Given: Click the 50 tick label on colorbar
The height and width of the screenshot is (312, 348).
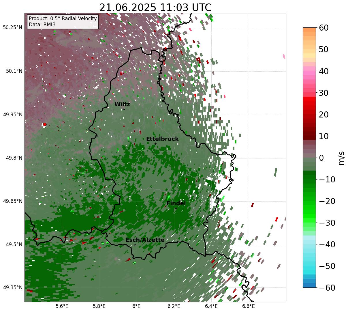Looking at the screenshot, I should 324,49.
